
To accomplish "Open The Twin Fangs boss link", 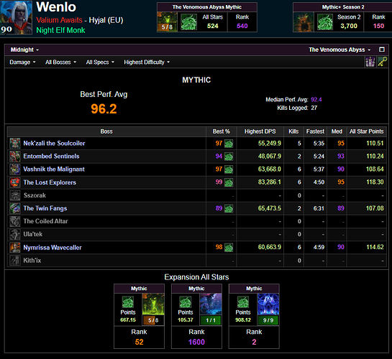I will (45, 208).
